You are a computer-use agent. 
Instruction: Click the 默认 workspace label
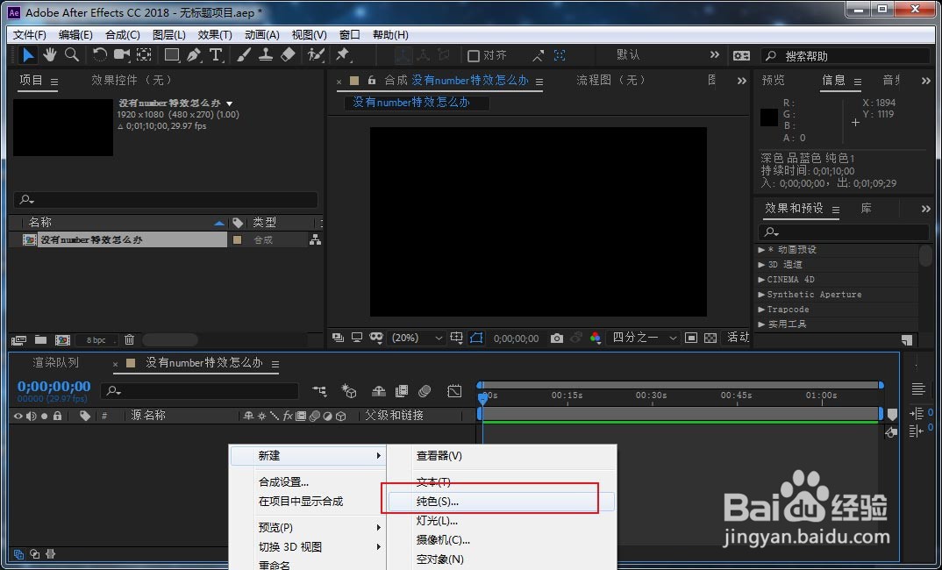point(628,55)
